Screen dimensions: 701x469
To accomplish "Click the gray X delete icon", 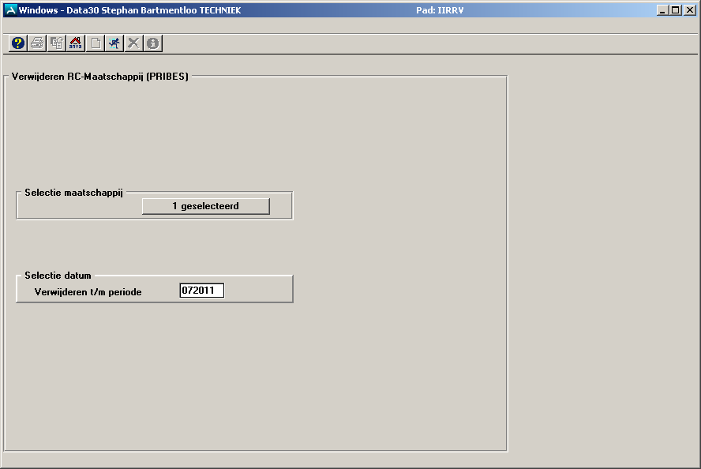I will (x=134, y=43).
